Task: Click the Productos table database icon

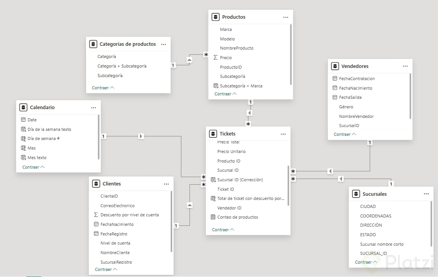Action: coord(216,17)
